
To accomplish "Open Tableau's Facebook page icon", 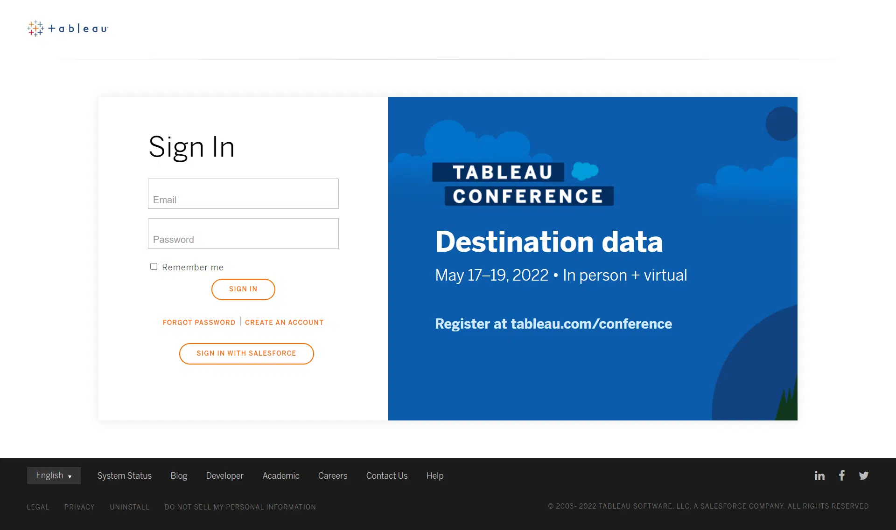I will tap(842, 475).
